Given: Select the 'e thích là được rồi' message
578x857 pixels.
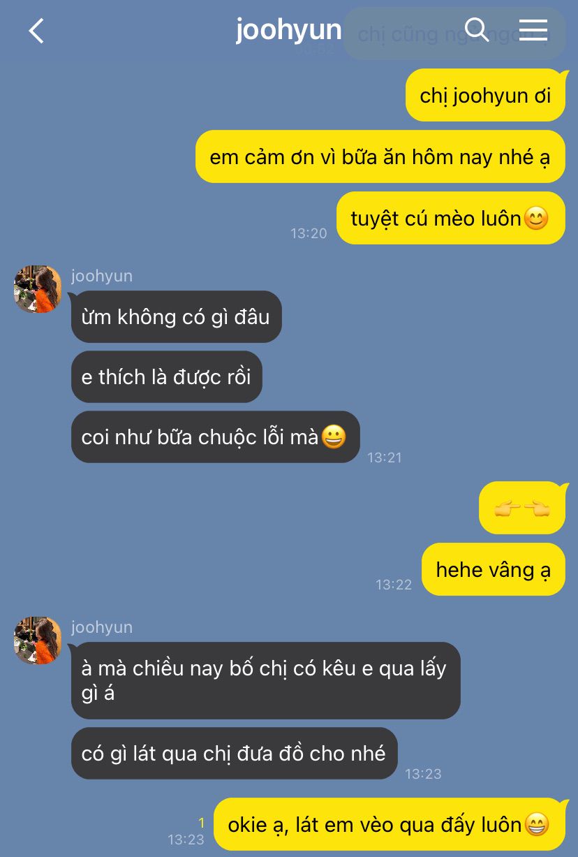Looking at the screenshot, I should [166, 377].
